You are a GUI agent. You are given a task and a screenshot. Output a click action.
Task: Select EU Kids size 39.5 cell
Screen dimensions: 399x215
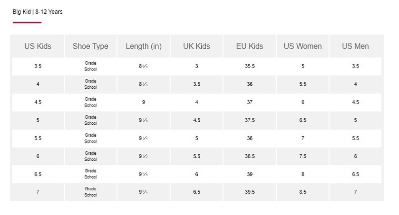(250, 191)
